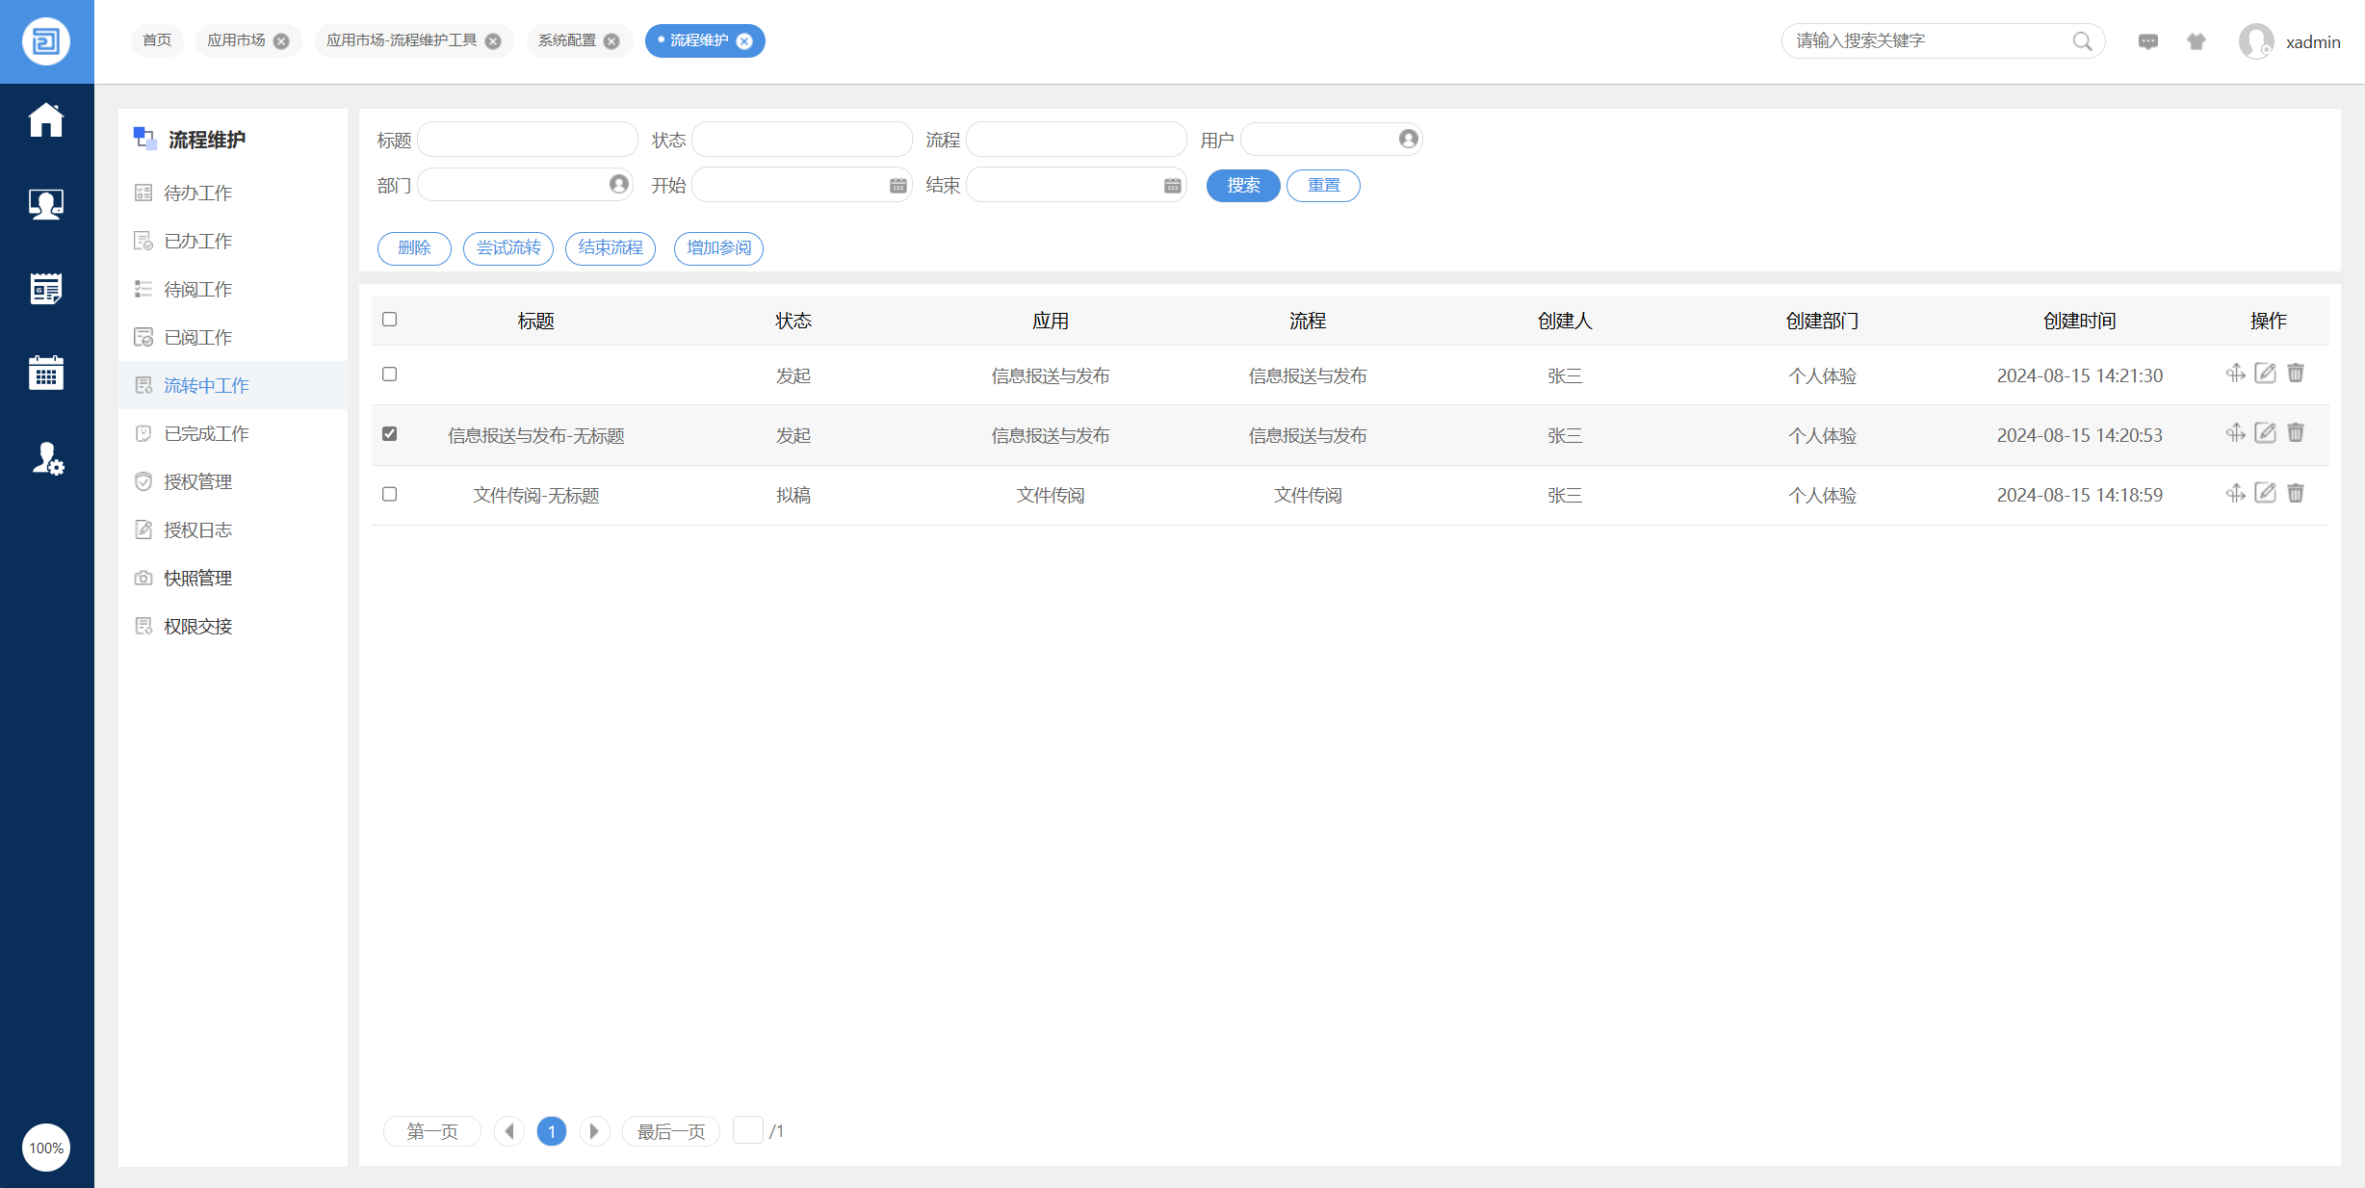This screenshot has width=2365, height=1188.
Task: Select 已完成工作 in the side menu
Action: (206, 433)
